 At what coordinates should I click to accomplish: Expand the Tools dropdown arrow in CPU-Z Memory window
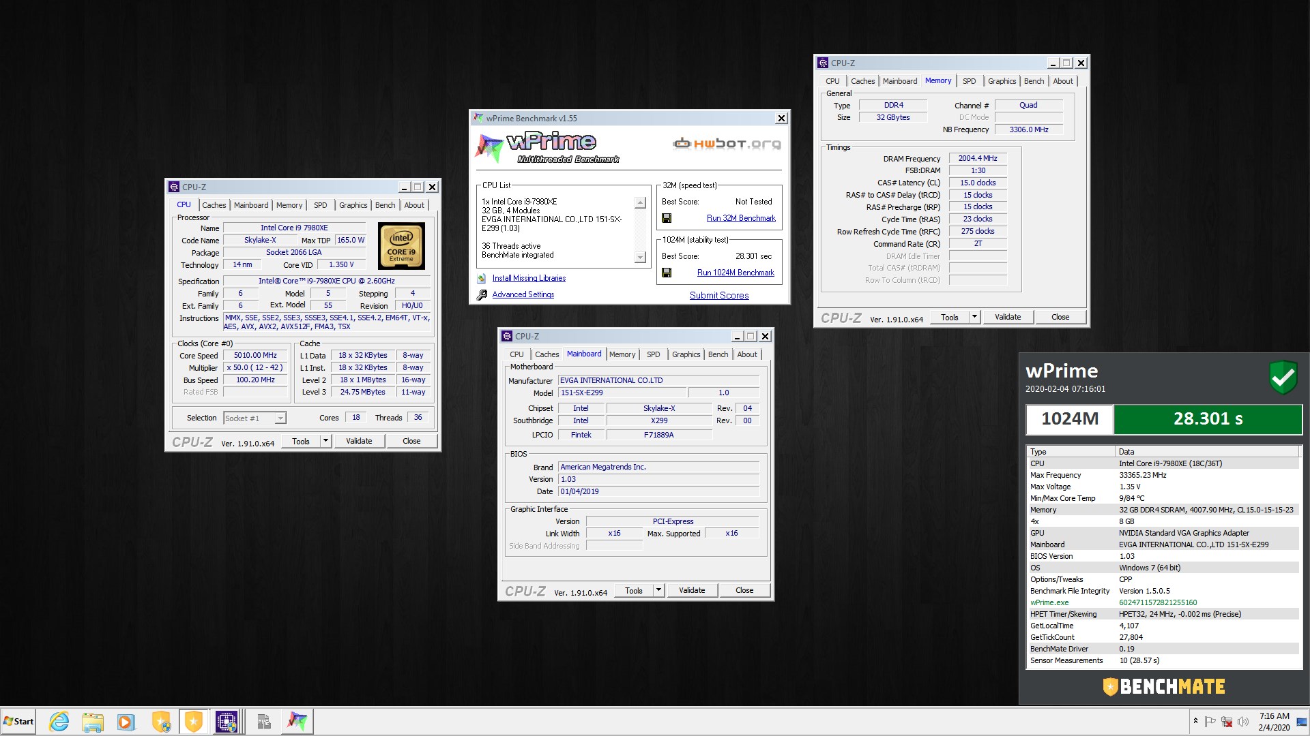pyautogui.click(x=974, y=317)
